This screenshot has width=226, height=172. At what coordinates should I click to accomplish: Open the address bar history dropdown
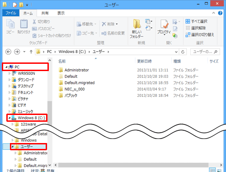click(x=176, y=52)
